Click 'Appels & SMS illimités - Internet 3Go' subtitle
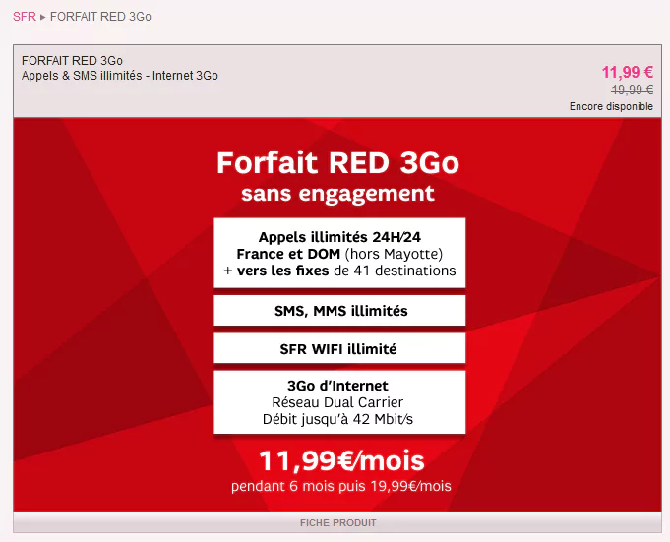The image size is (670, 542). (x=120, y=76)
